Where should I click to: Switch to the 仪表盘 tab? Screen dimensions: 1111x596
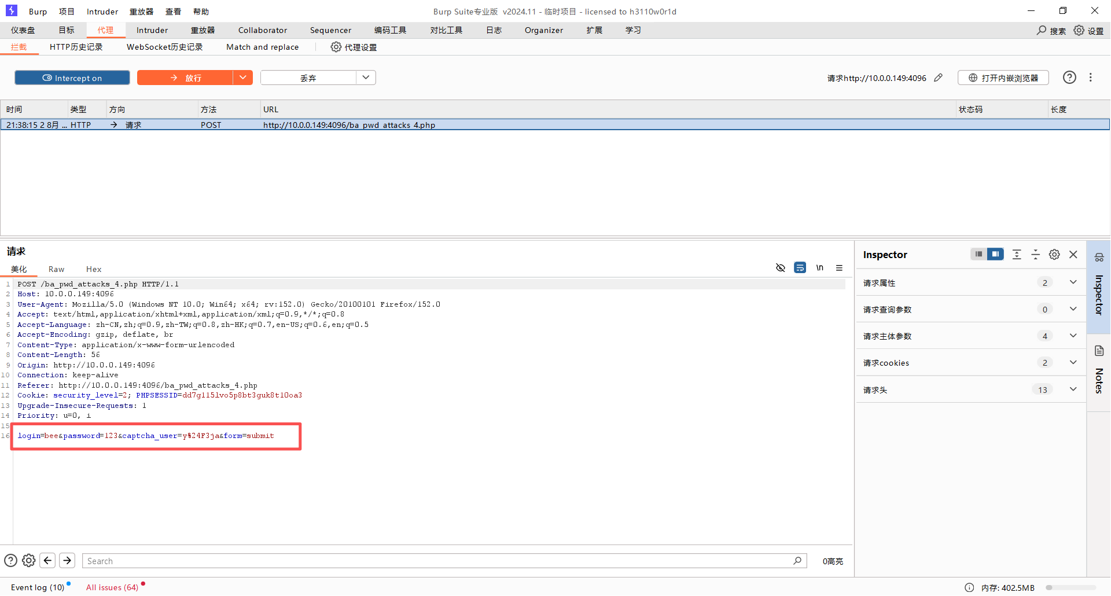pyautogui.click(x=23, y=30)
